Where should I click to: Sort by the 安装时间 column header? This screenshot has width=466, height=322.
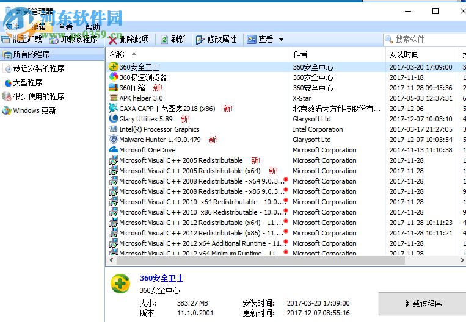pos(422,54)
